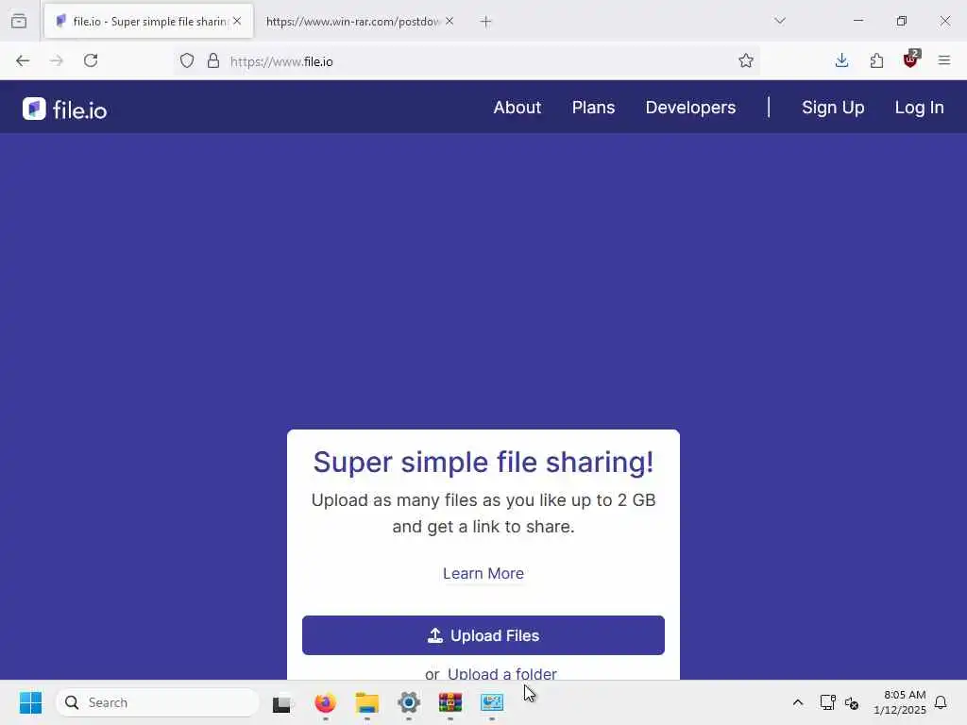Click the network status tray icon

(827, 702)
